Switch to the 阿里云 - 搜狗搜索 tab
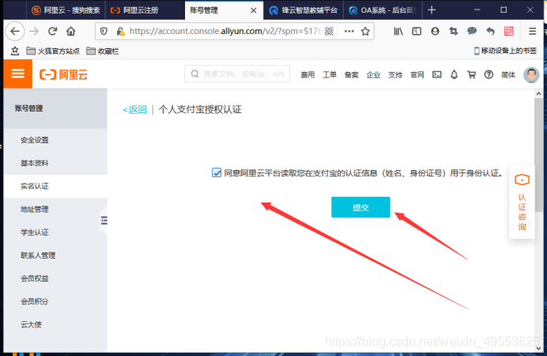The image size is (547, 356). 66,10
